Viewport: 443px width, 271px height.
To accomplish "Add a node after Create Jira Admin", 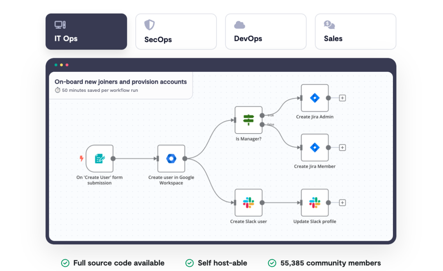I will tap(343, 98).
